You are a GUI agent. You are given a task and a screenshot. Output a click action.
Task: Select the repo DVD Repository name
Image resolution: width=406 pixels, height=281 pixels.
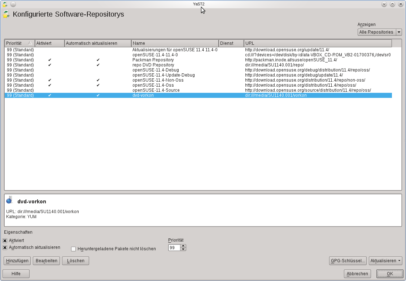(x=153, y=65)
